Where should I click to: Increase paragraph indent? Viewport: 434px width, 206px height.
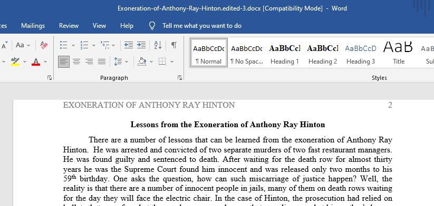pyautogui.click(x=141, y=45)
